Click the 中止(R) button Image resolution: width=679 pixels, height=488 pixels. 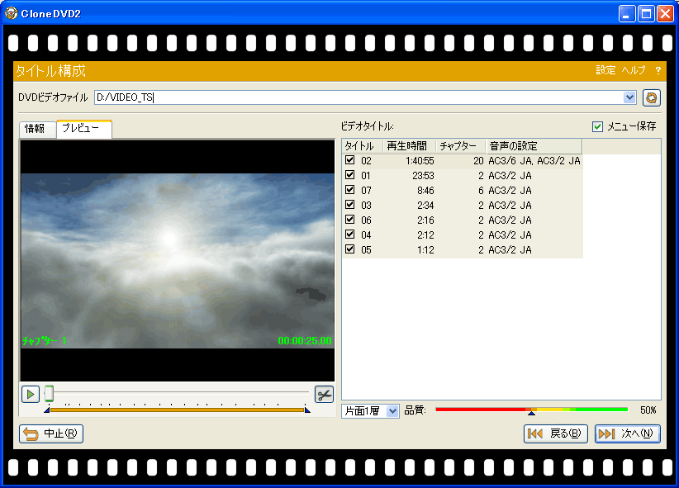click(51, 434)
